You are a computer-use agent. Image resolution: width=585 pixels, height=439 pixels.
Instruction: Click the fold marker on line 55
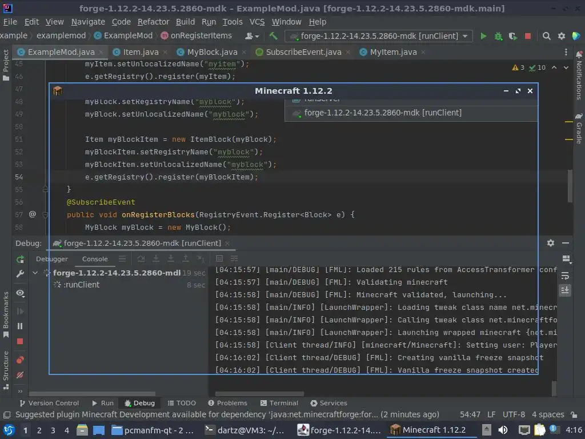click(45, 189)
